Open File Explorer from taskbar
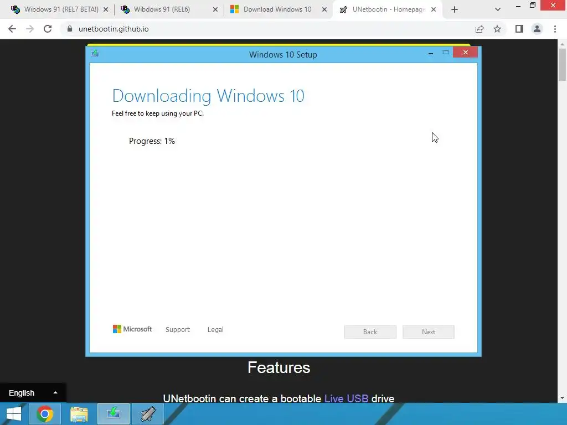This screenshot has width=567, height=425. tap(79, 414)
